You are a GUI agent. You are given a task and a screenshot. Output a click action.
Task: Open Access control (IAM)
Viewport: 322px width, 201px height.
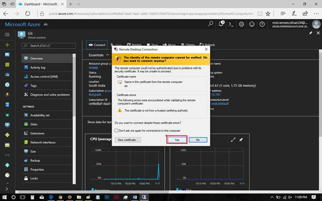tap(47, 76)
